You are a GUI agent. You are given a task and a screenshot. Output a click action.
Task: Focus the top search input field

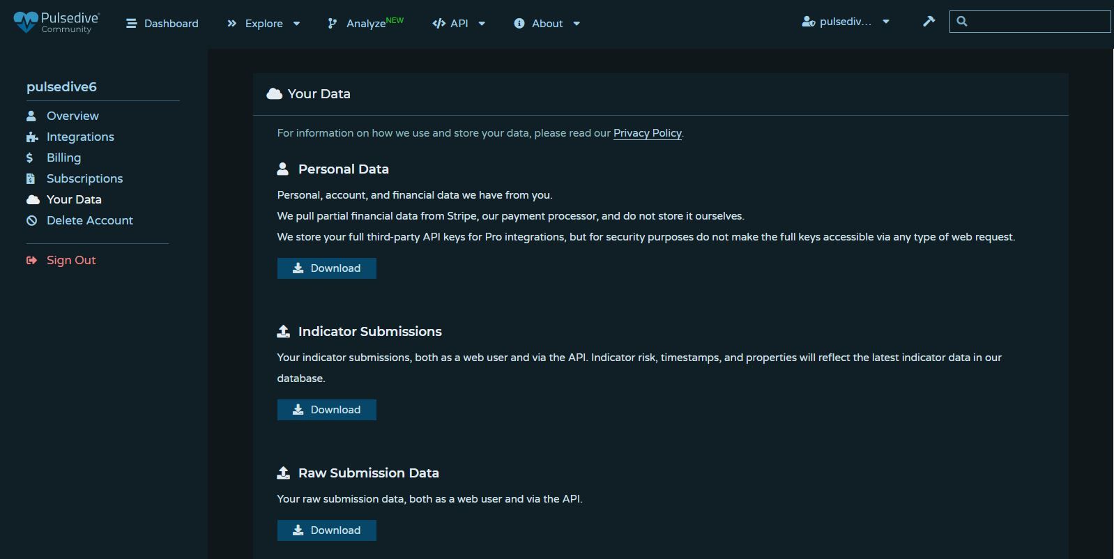point(1030,22)
